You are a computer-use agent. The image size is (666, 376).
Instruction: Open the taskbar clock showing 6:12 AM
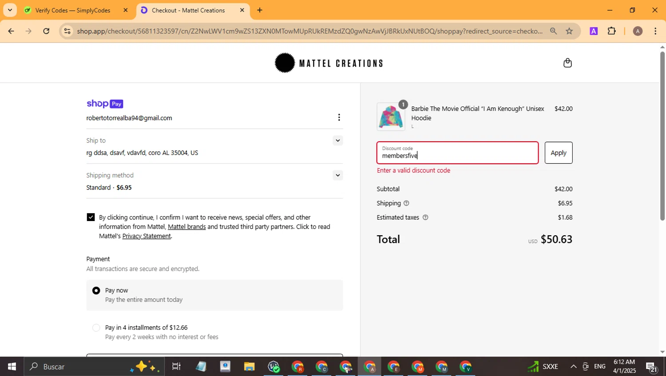coord(624,367)
